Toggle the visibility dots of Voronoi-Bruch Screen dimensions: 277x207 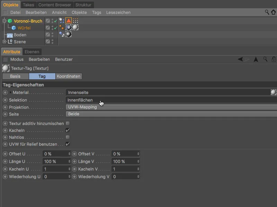click(x=53, y=21)
